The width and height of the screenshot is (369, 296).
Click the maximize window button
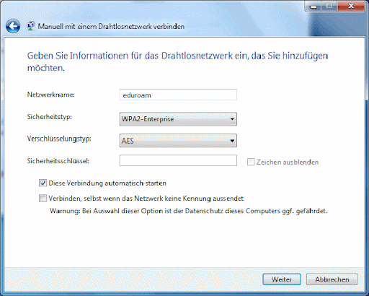tap(329, 6)
